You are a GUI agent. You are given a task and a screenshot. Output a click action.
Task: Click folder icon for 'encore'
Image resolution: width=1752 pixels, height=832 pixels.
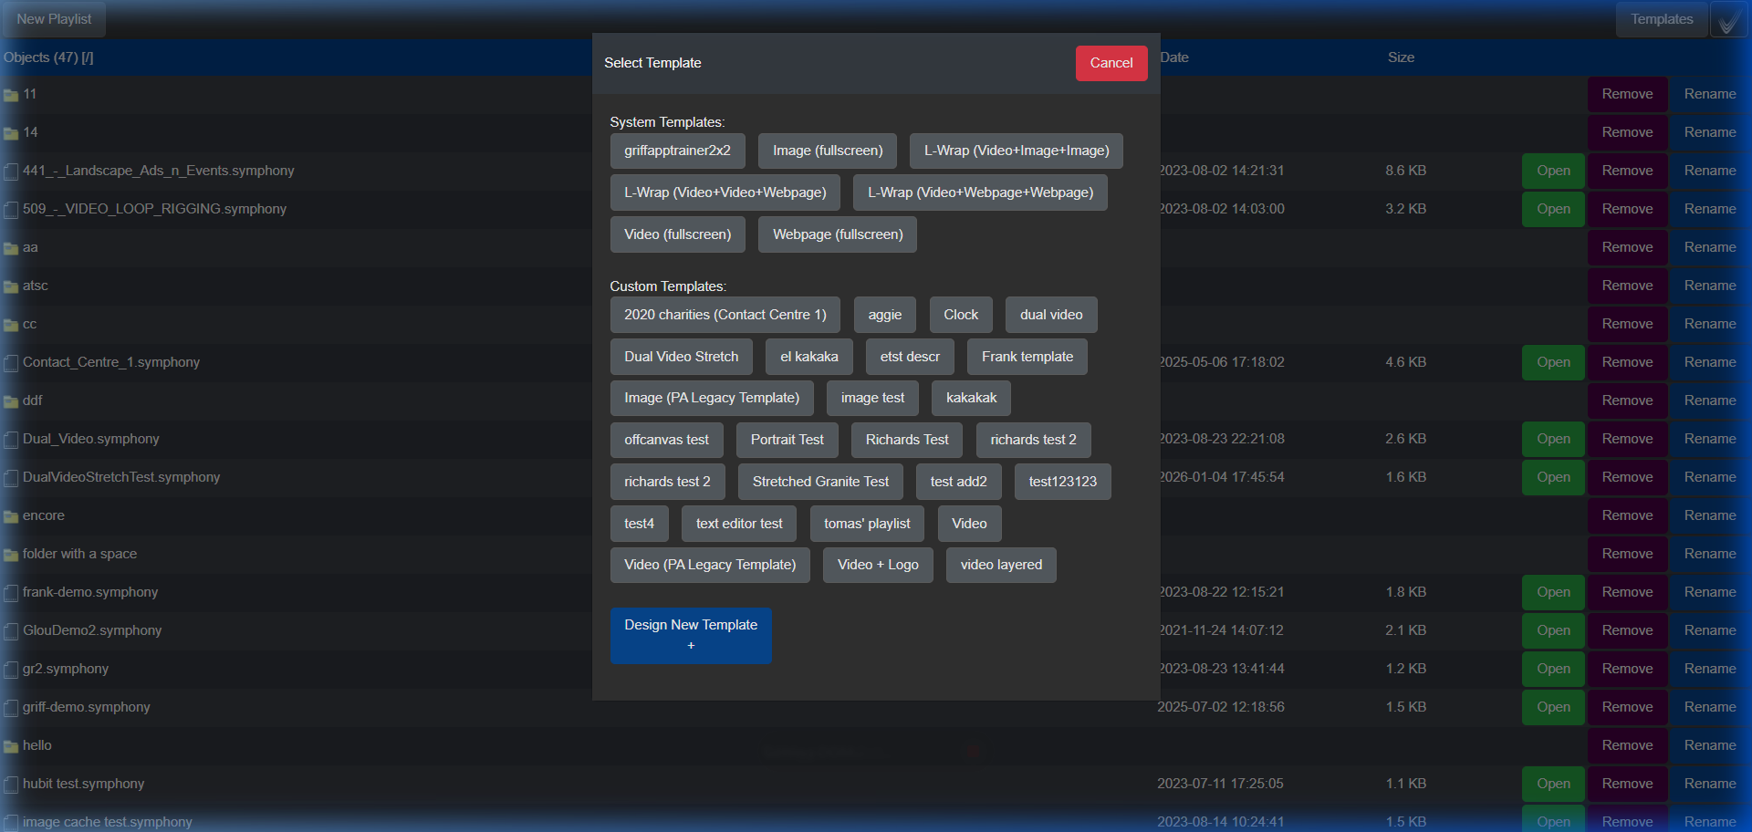(11, 516)
